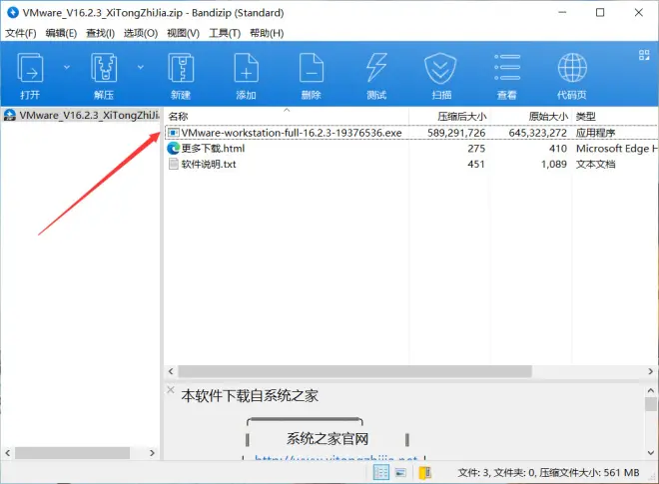Select the 更多下载.html file
The height and width of the screenshot is (484, 659).
(213, 149)
